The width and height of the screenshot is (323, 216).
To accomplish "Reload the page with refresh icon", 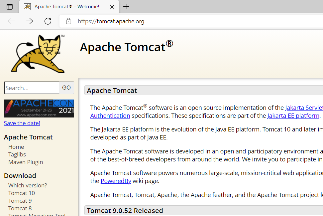I will 48,21.
